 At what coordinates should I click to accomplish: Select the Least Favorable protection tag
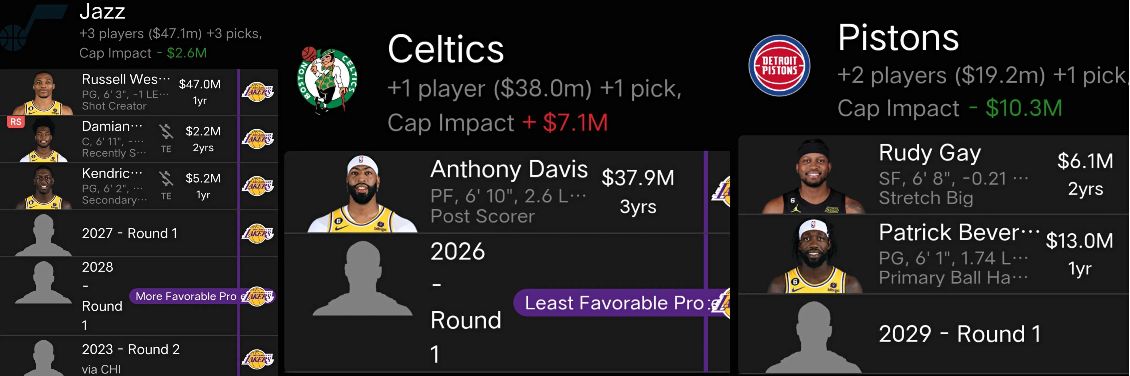(x=614, y=303)
